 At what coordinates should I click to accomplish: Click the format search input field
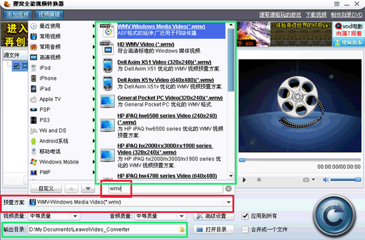click(x=166, y=189)
